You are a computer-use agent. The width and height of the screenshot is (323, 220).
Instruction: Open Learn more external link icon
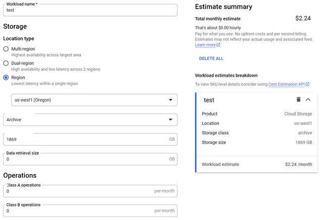coord(219,45)
